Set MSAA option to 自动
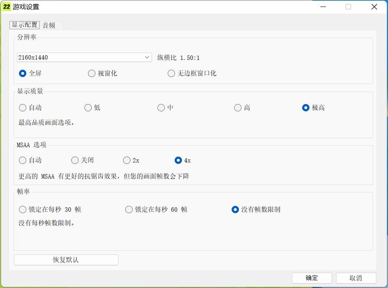The width and height of the screenshot is (388, 288). point(22,160)
